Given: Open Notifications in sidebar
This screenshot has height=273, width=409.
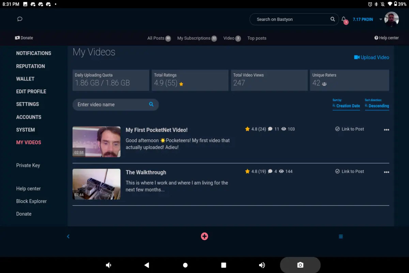Looking at the screenshot, I should [x=34, y=53].
